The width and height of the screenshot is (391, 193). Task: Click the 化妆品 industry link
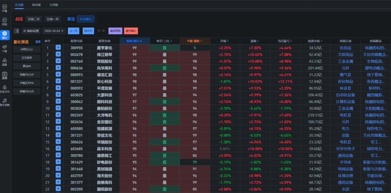[x=345, y=48]
